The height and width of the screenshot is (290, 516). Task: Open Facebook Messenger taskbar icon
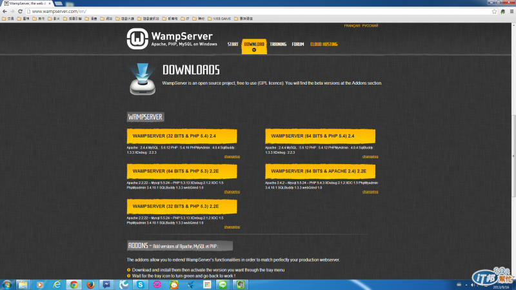(x=106, y=285)
